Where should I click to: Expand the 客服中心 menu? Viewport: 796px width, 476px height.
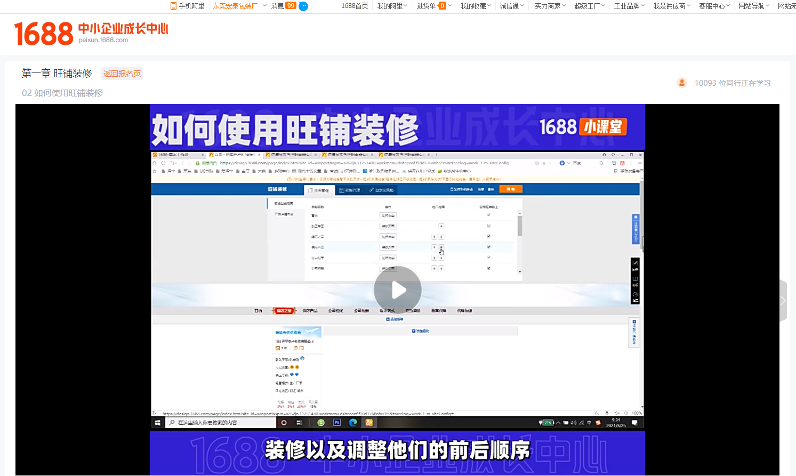click(x=714, y=6)
